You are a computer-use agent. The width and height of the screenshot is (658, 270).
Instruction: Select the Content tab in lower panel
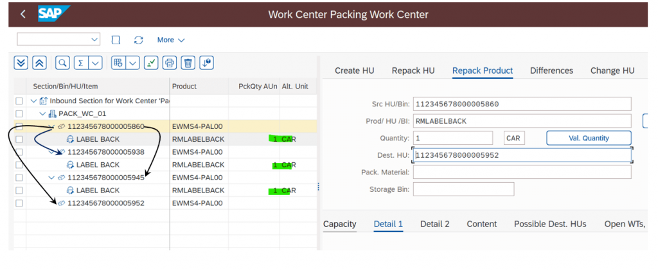[x=482, y=224]
